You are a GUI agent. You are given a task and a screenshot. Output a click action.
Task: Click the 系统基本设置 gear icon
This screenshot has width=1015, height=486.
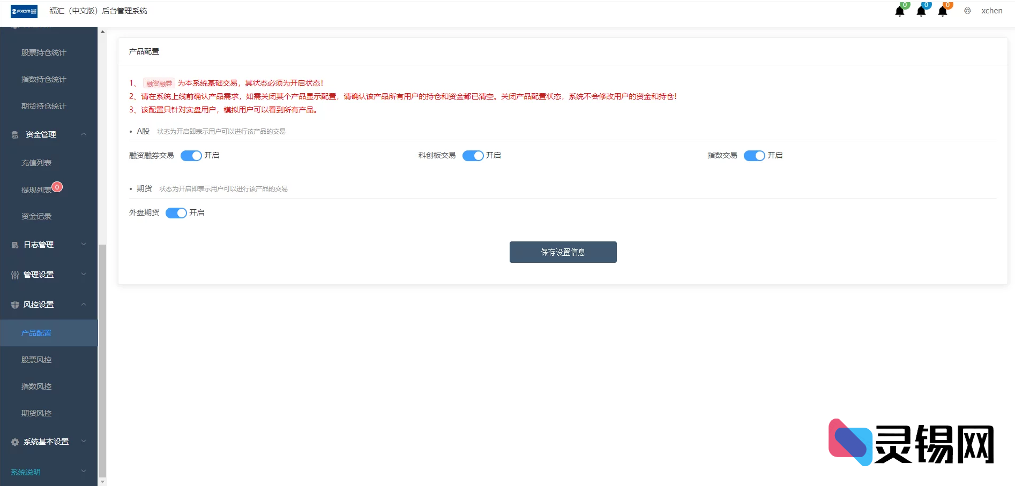tap(15, 442)
